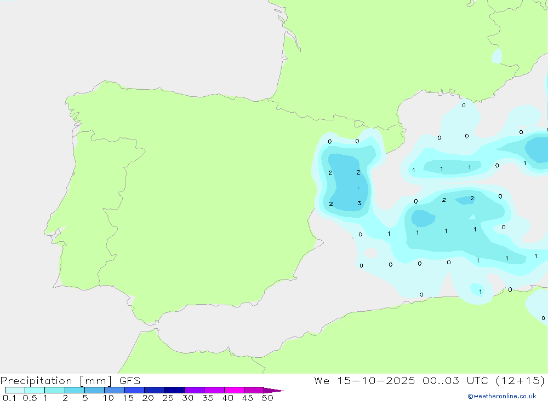Viewport: 548px width, 401px height.
Task: Select the 30–35 mm legend color swatch
Action: click(x=195, y=390)
